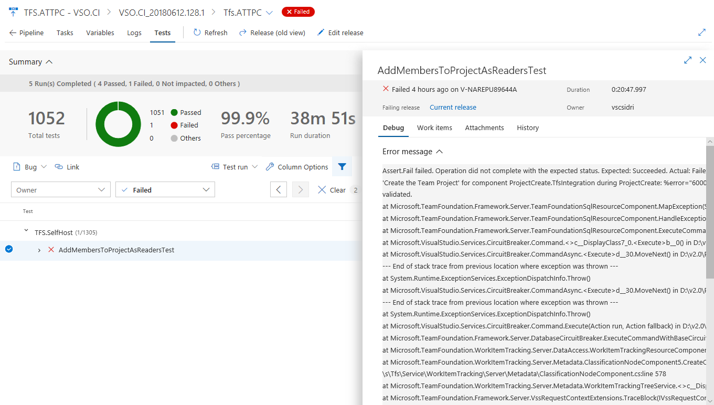Refresh the release view
This screenshot has width=714, height=405.
(210, 33)
